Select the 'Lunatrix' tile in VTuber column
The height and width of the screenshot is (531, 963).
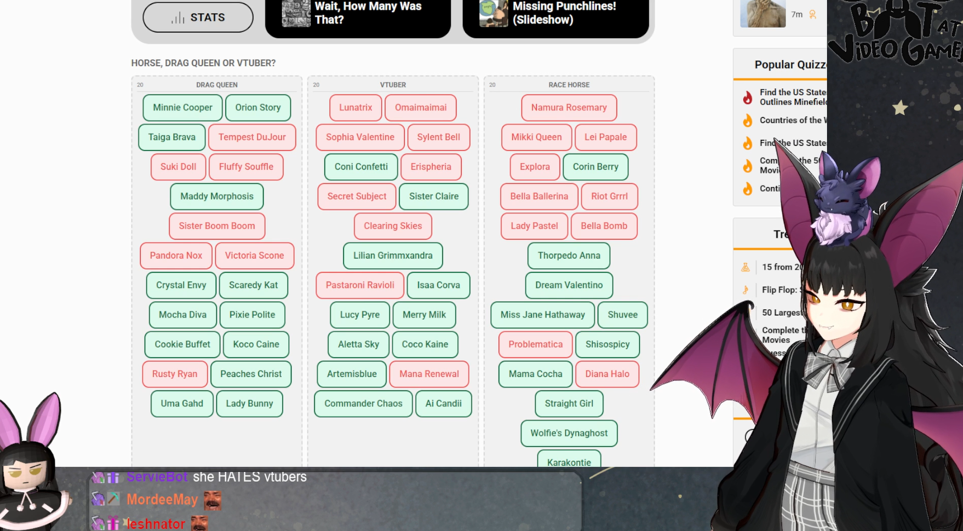[356, 108]
